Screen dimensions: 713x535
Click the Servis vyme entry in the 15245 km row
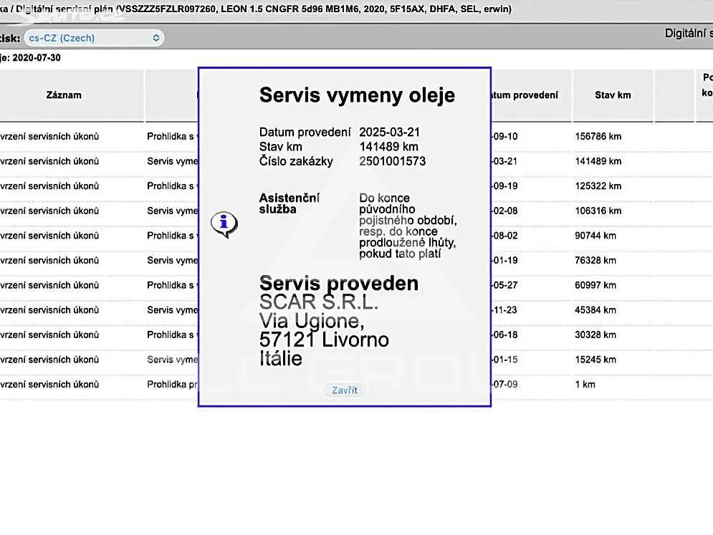(x=173, y=360)
